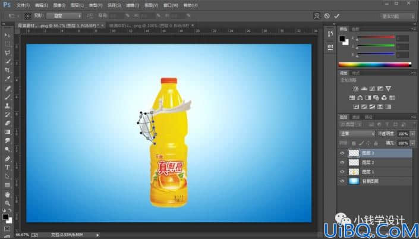This screenshot has height=239, width=419.
Task: Click the Color panel foreground swatch
Action: 342,39
